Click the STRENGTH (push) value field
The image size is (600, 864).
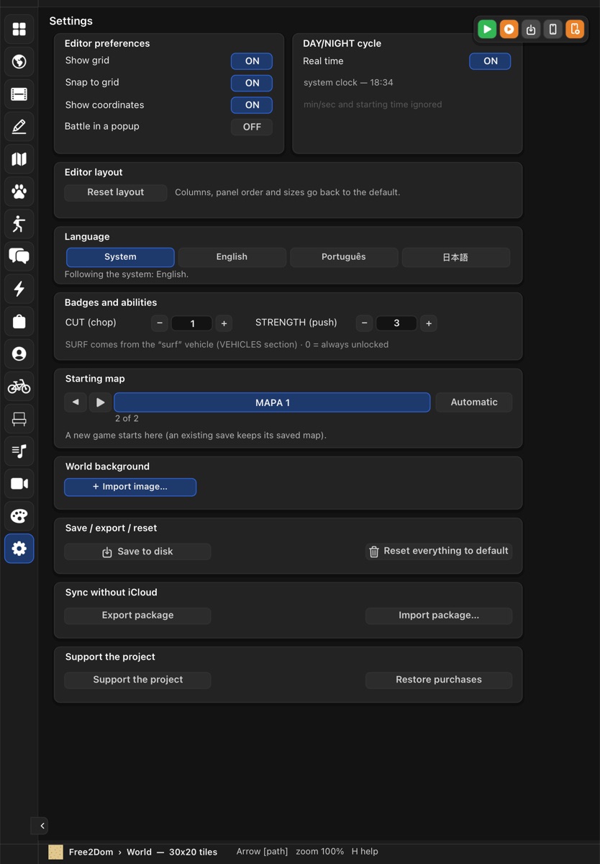[x=396, y=323]
